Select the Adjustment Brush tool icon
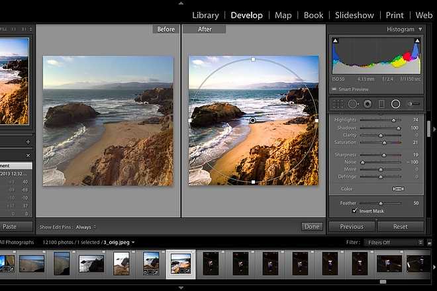Screen dimensions: 437x291 [x=413, y=104]
